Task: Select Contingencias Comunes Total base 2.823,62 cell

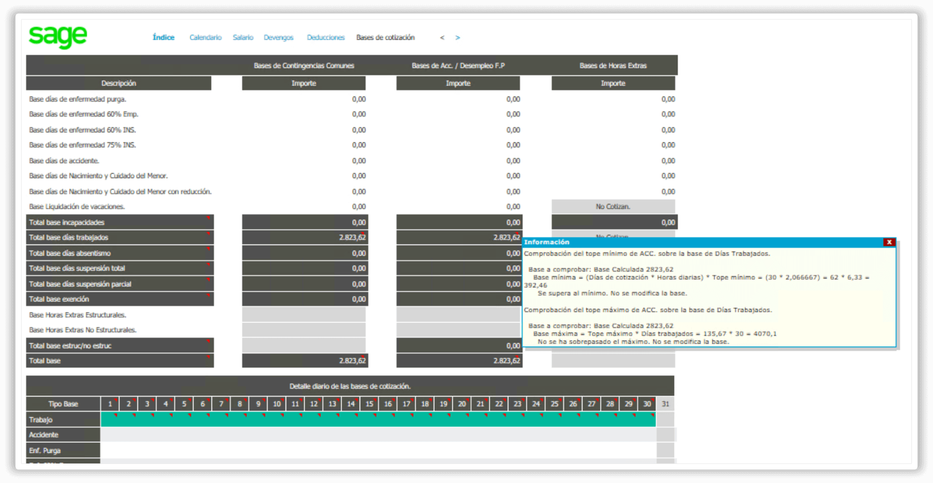Action: (x=305, y=361)
